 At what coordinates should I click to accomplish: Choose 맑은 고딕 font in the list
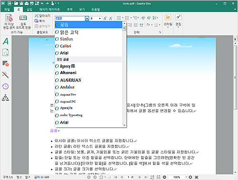[89, 32]
